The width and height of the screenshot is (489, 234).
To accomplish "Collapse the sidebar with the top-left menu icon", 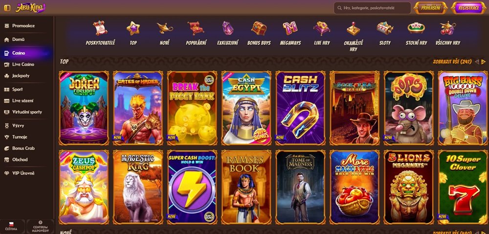I will click(x=7, y=8).
